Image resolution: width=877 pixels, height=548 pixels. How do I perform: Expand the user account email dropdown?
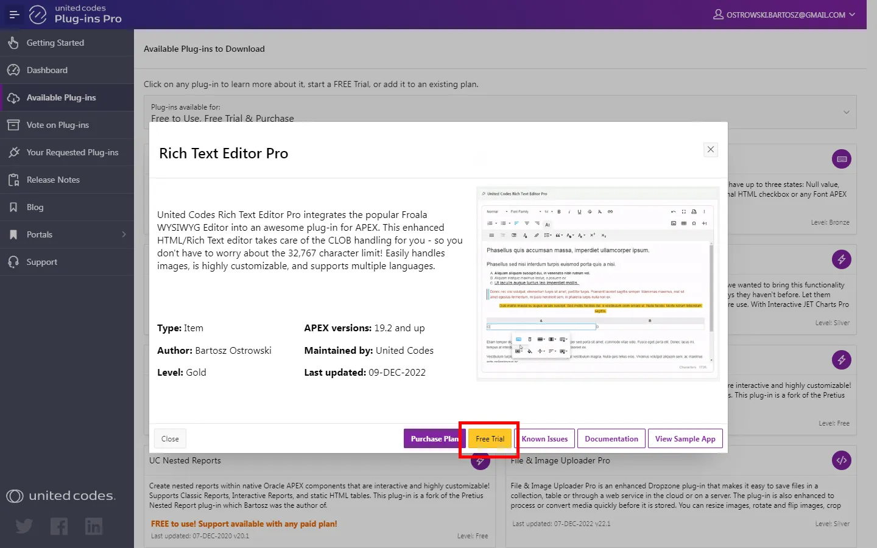784,15
